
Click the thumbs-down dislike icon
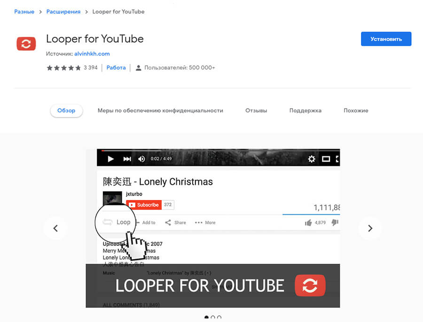pyautogui.click(x=335, y=223)
